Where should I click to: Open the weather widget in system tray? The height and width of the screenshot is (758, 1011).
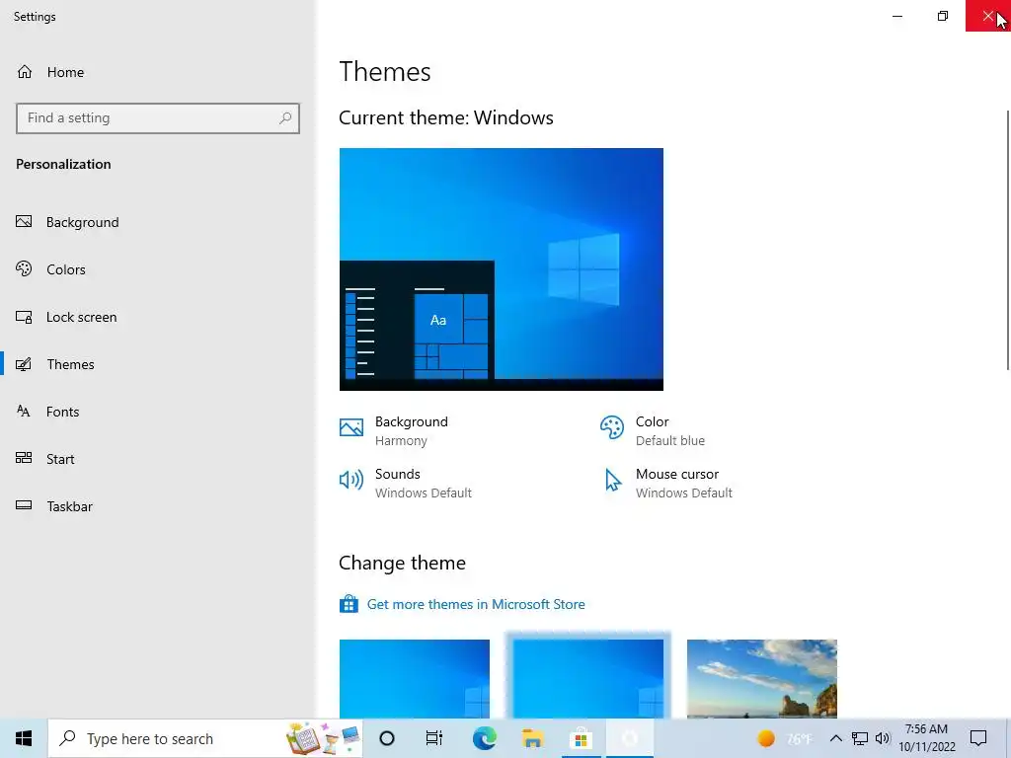click(783, 738)
